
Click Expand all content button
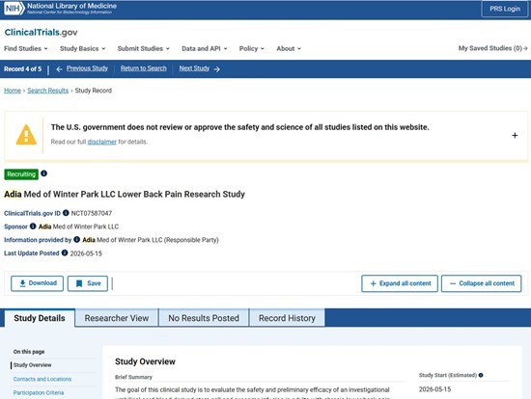coord(400,283)
